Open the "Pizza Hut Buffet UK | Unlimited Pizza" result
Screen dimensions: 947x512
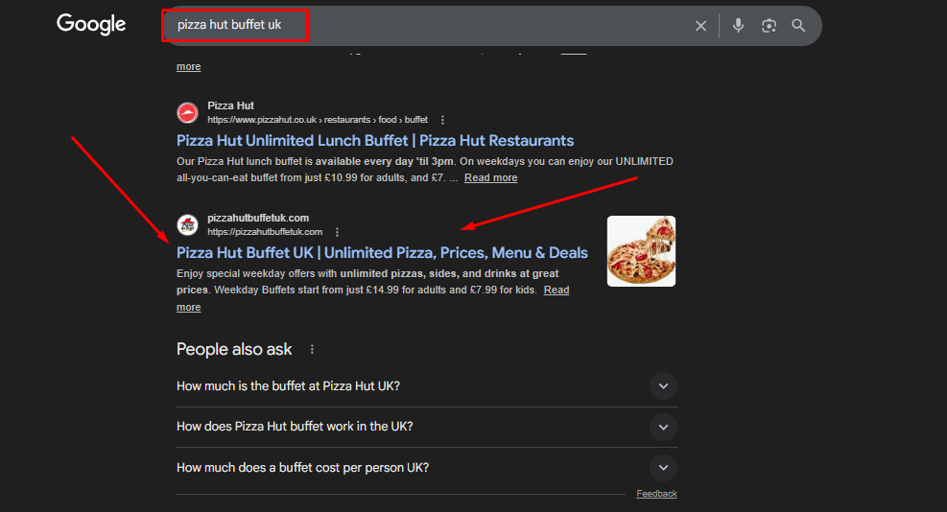[x=382, y=253]
